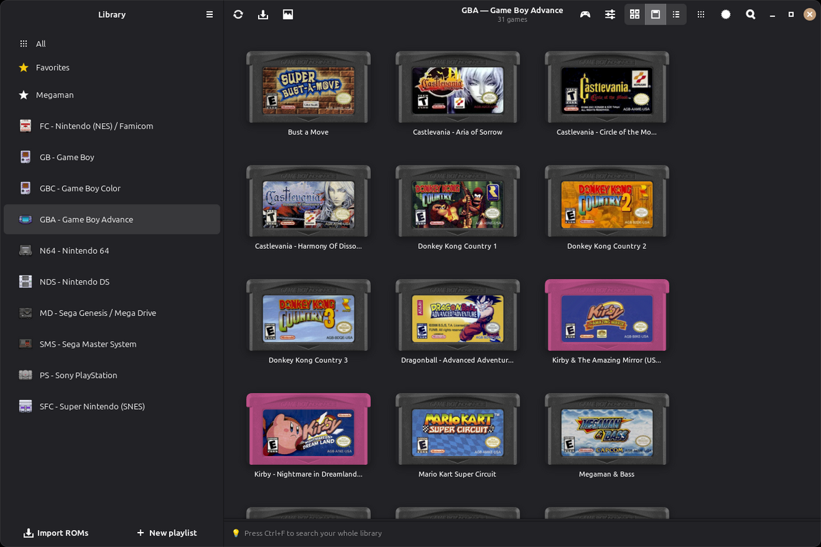Click the 'Donkey Kong Country 1' title text
Image resolution: width=821 pixels, height=547 pixels.
[x=458, y=246]
